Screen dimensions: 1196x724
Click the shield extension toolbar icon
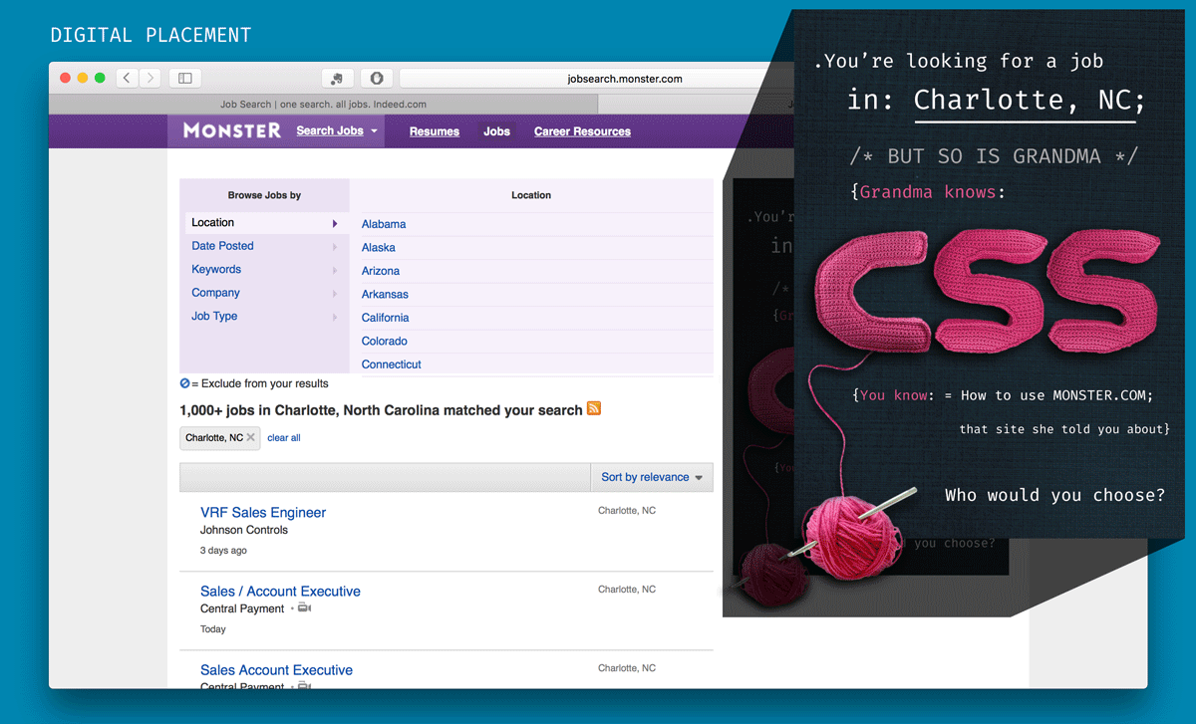[x=377, y=79]
